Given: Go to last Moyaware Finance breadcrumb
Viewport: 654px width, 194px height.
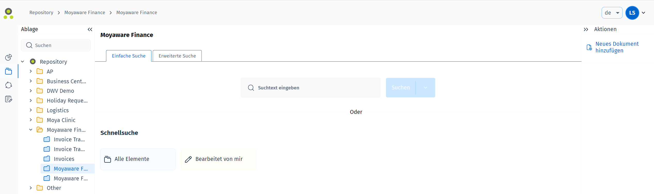Looking at the screenshot, I should [137, 13].
